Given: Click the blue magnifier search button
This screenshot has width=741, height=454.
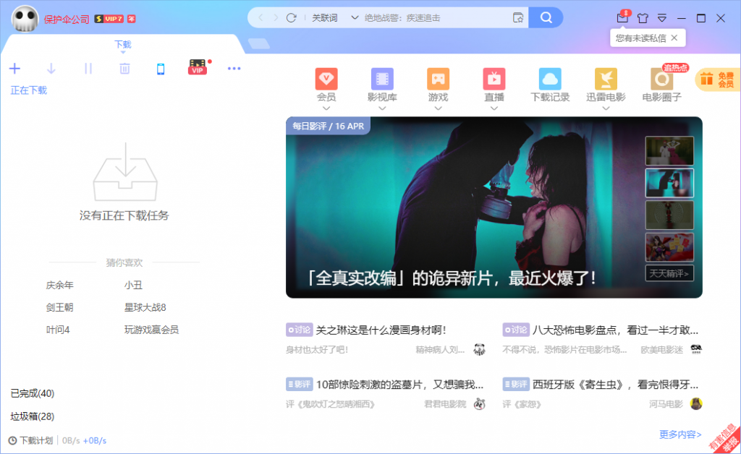Looking at the screenshot, I should (x=546, y=17).
